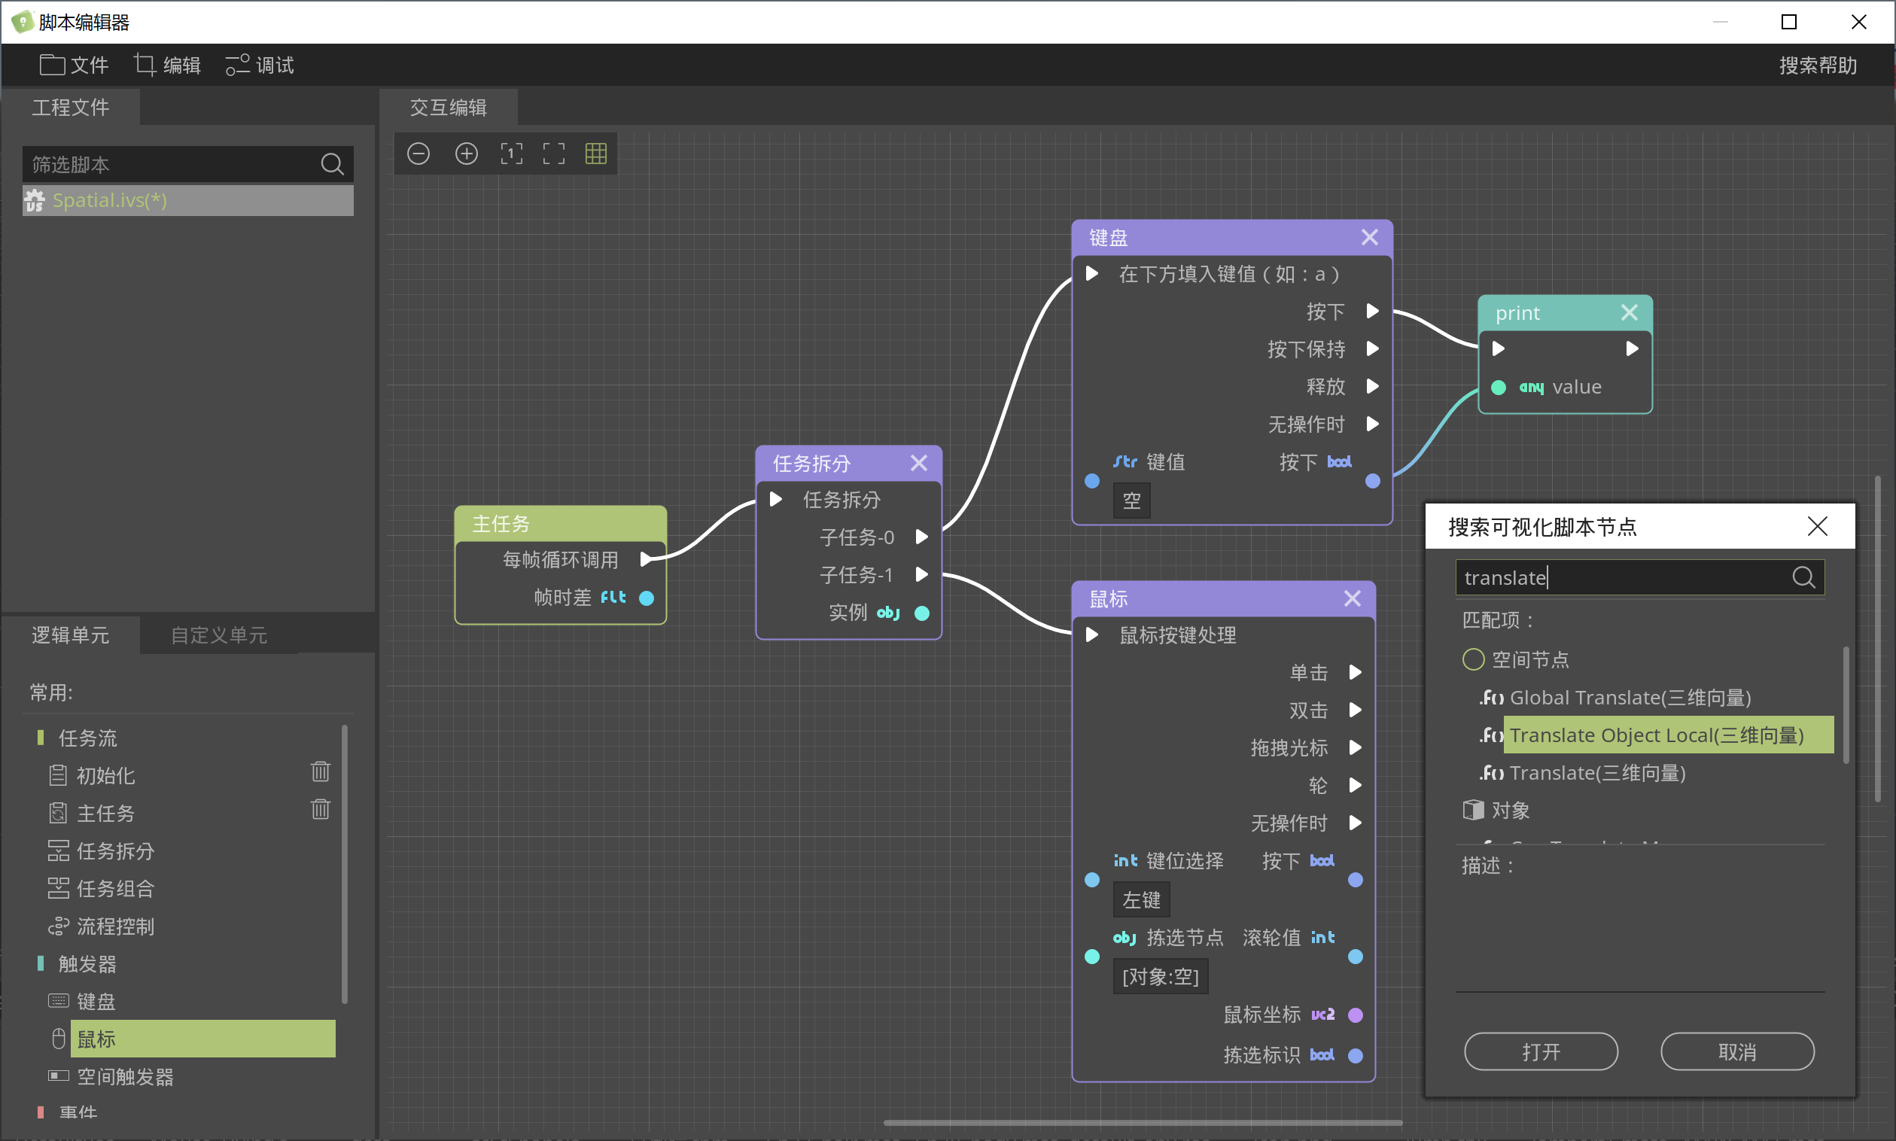Click the 打开 button
This screenshot has height=1141, width=1896.
click(x=1541, y=1051)
